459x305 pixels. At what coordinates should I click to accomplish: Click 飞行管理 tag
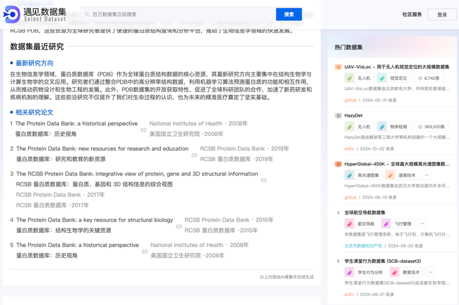point(398,224)
